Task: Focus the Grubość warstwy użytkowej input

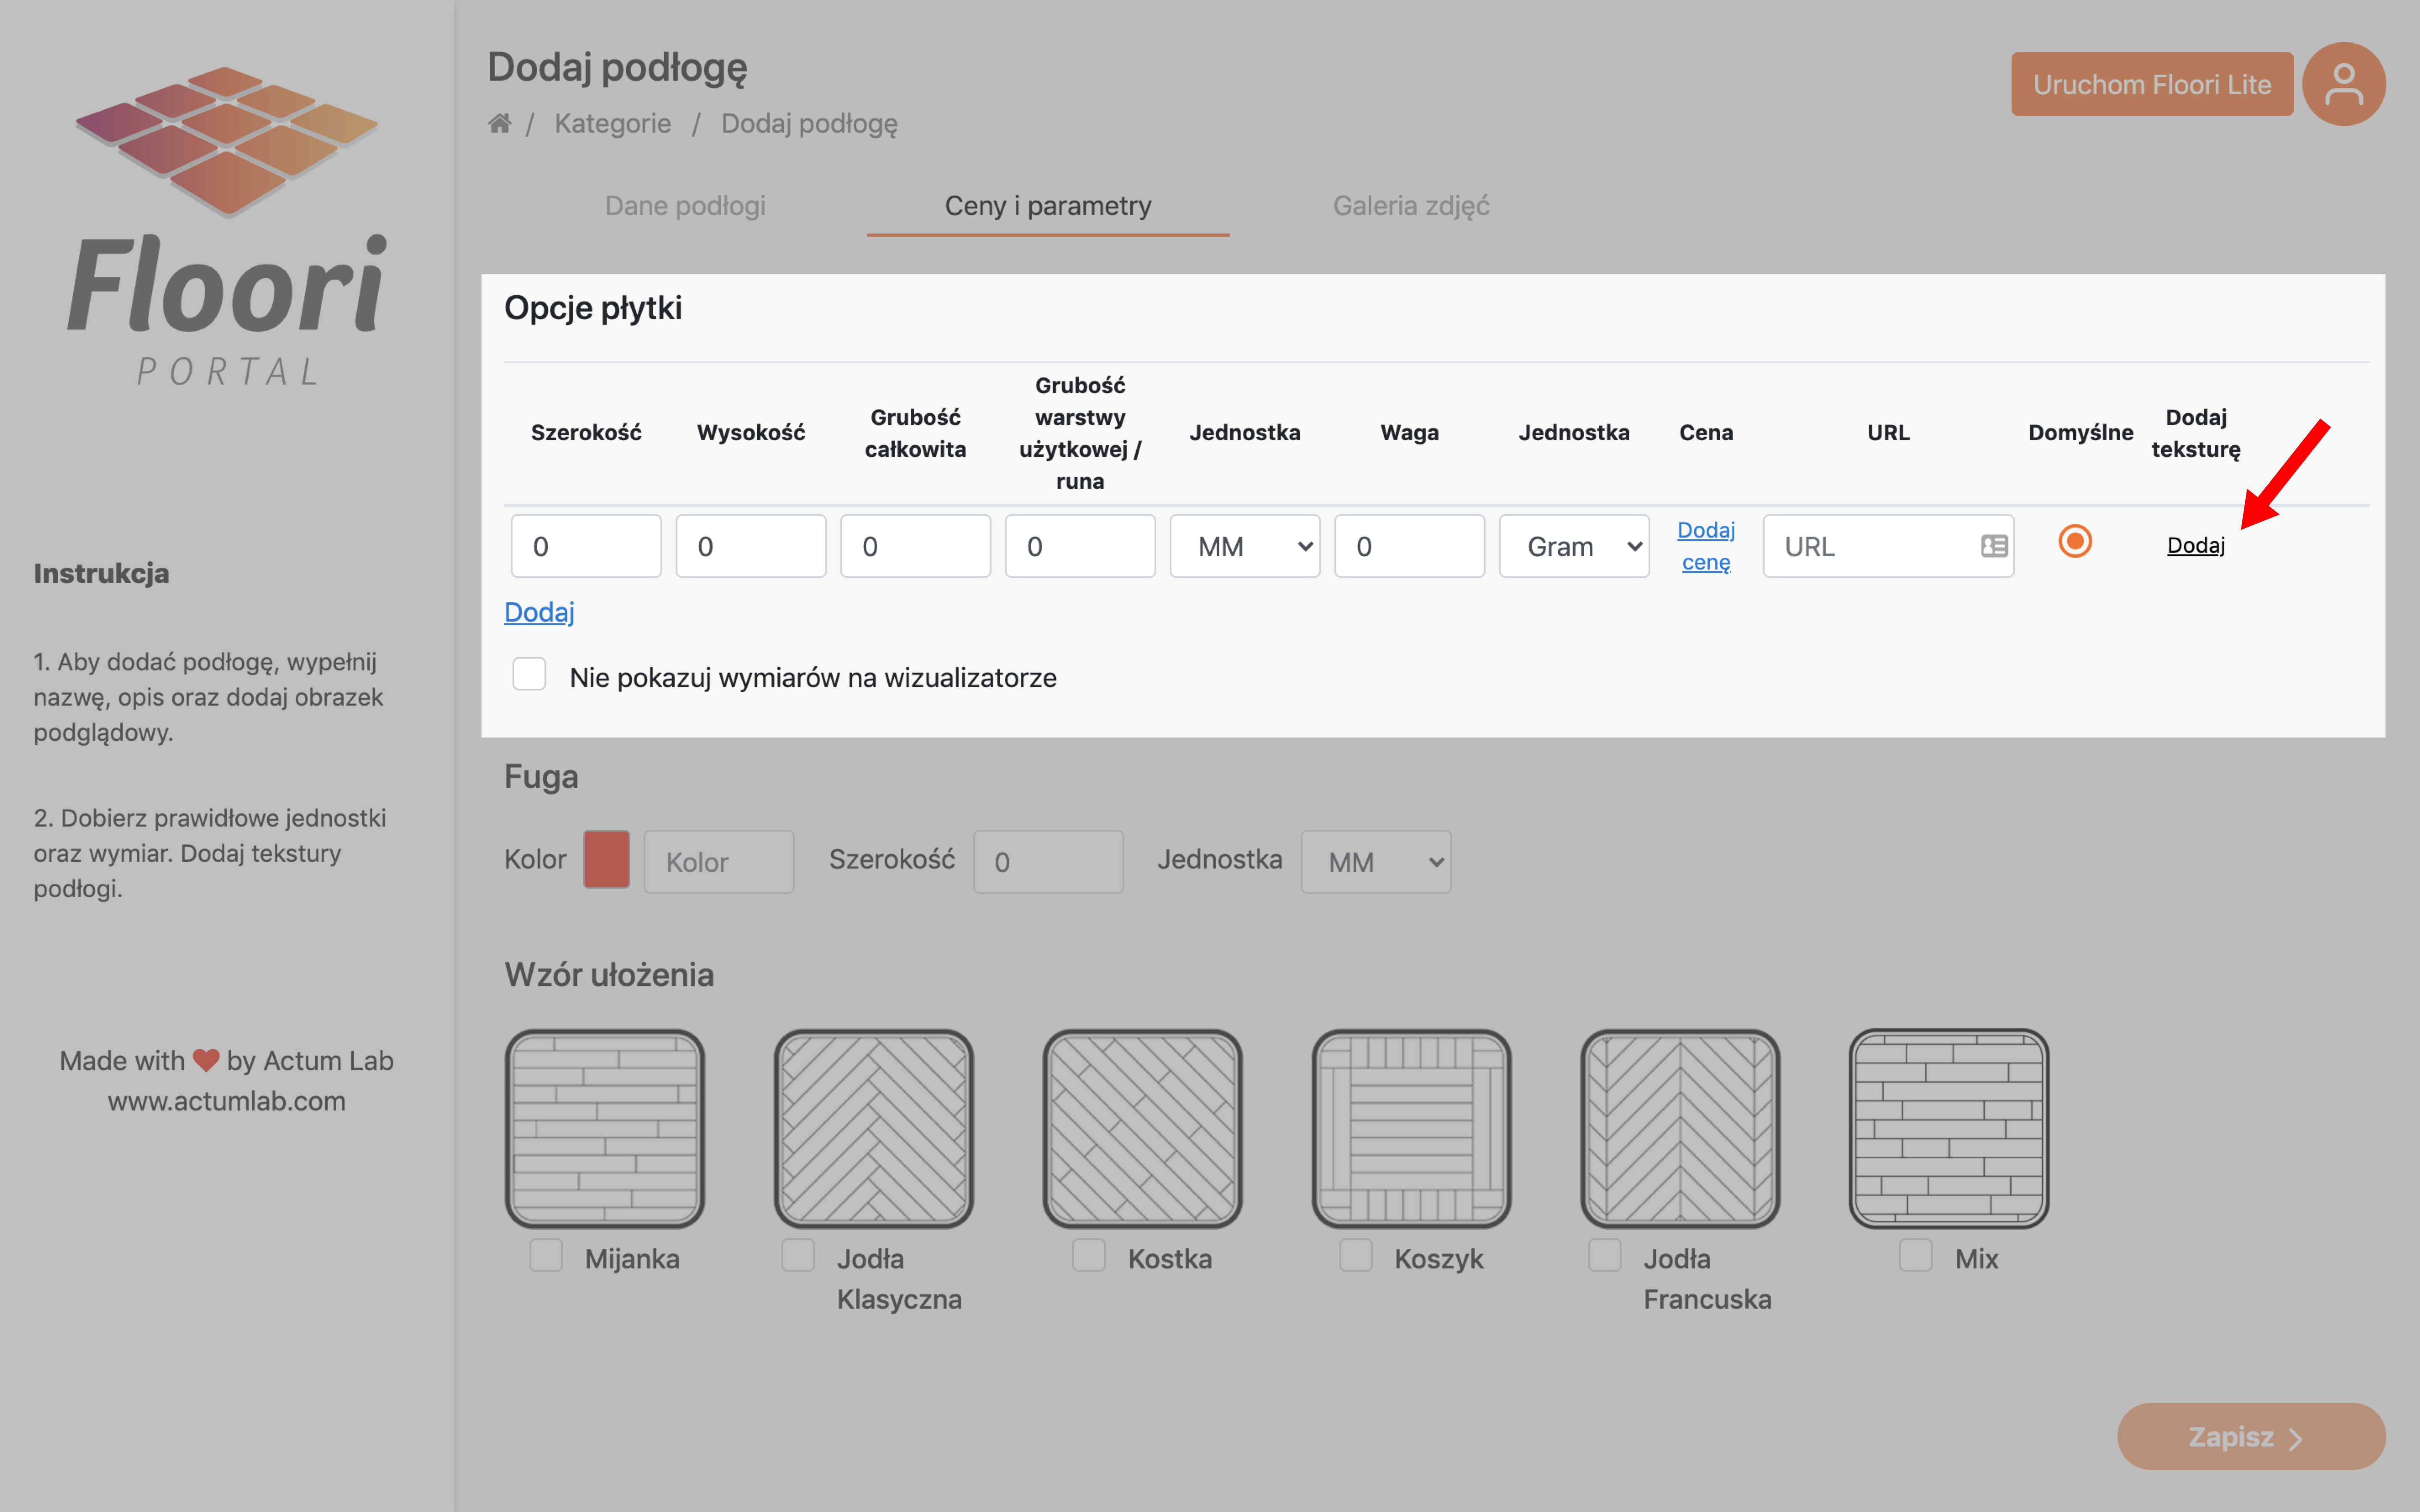Action: [1080, 546]
